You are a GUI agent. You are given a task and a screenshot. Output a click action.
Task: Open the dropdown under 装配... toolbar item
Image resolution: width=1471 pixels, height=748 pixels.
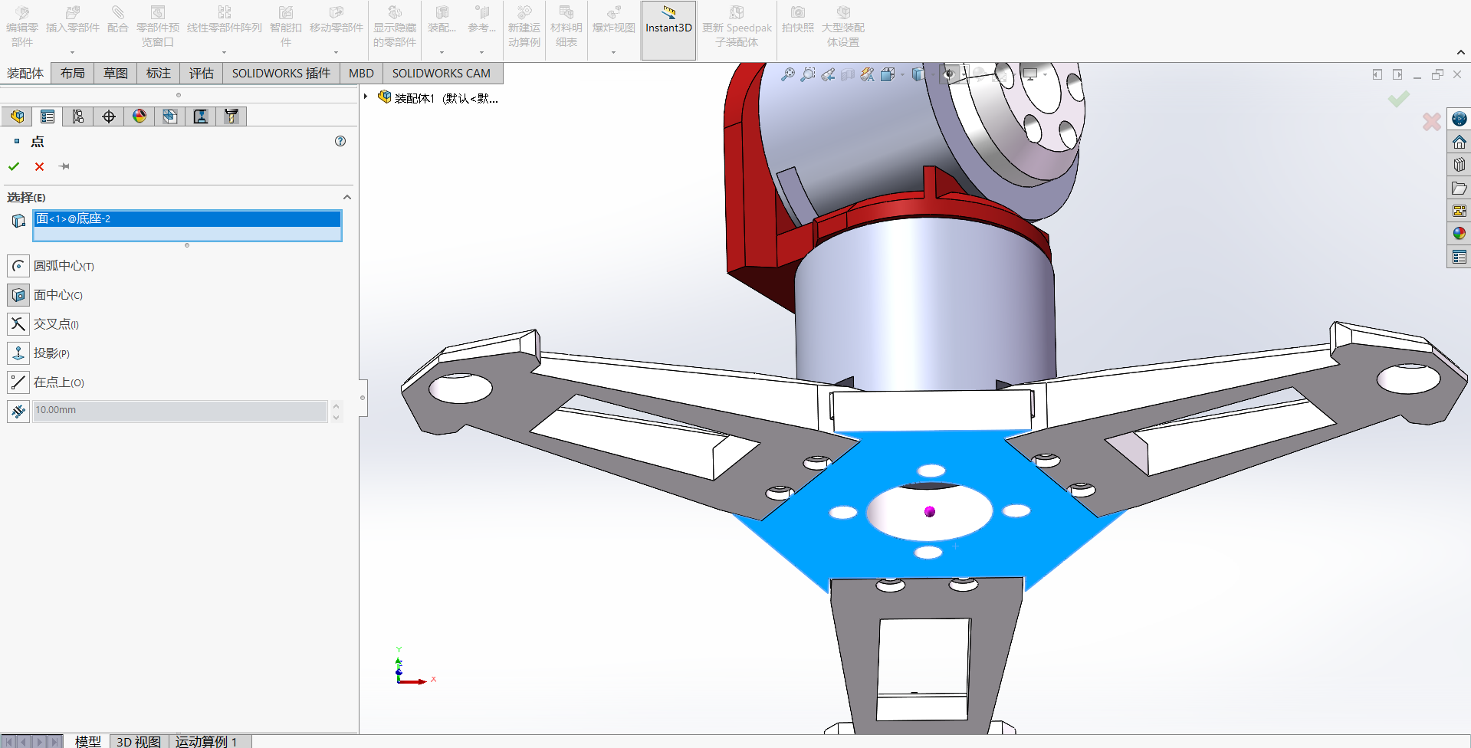(x=442, y=53)
